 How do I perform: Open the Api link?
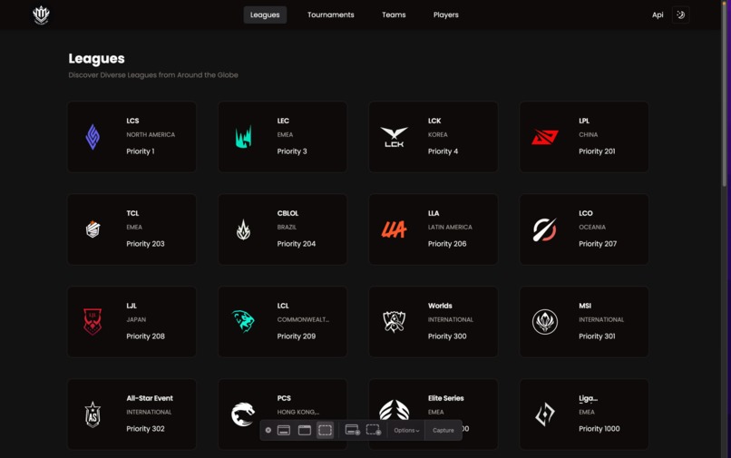click(x=658, y=15)
